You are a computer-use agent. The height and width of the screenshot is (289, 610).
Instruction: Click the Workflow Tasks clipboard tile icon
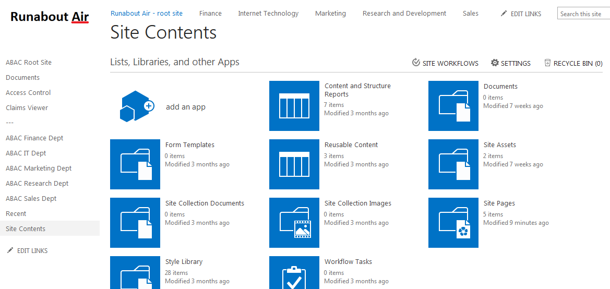pyautogui.click(x=294, y=273)
